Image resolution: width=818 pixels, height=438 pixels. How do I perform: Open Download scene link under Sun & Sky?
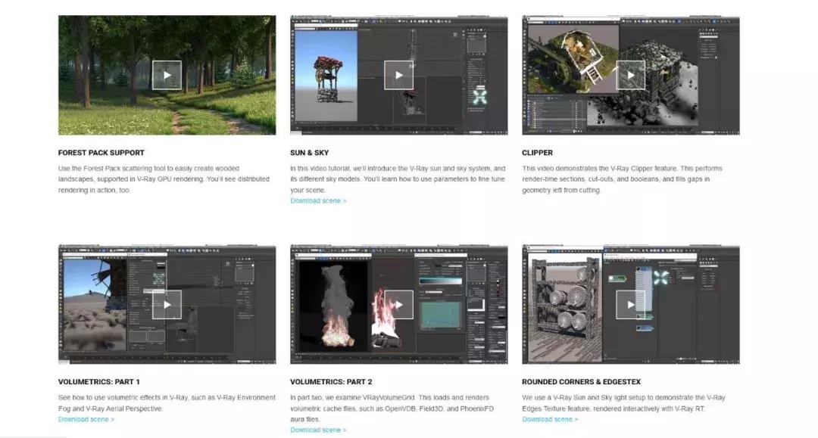[318, 200]
